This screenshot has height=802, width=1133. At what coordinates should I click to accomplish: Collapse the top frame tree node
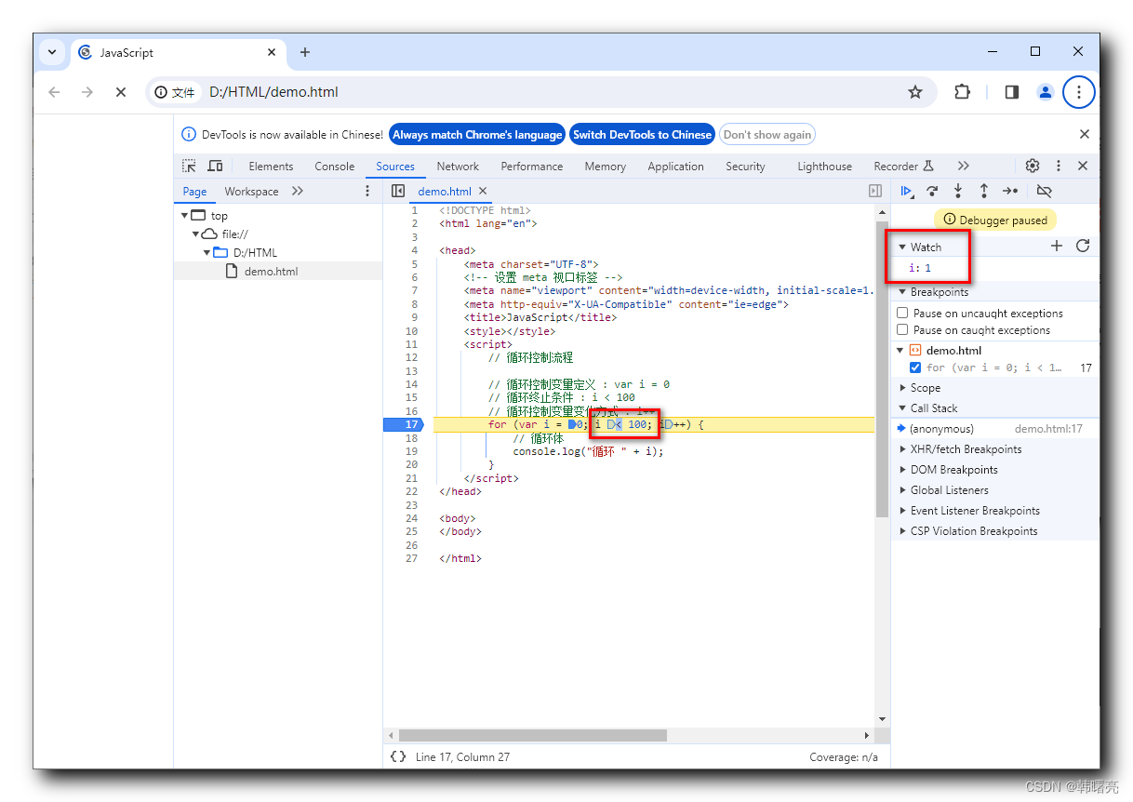pyautogui.click(x=184, y=216)
